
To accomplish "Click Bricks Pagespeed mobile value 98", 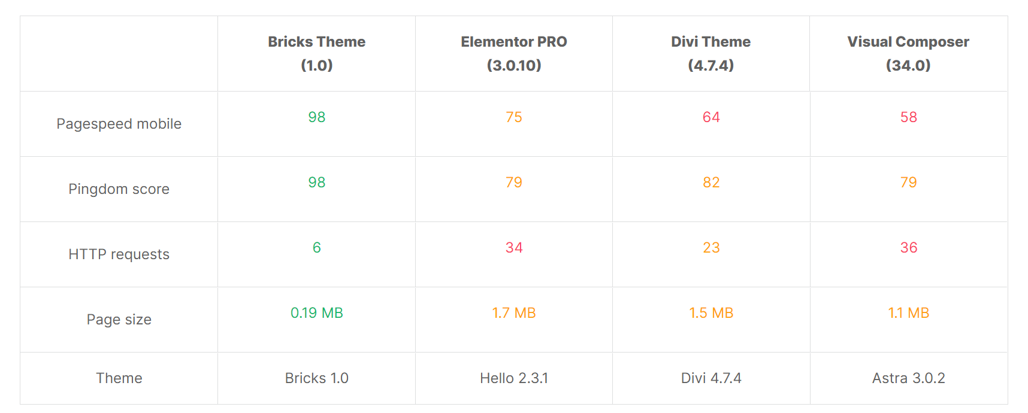I will [316, 117].
